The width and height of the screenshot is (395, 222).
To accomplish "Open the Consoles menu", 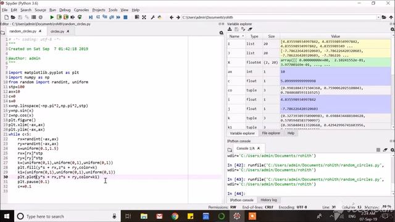I will (x=81, y=10).
